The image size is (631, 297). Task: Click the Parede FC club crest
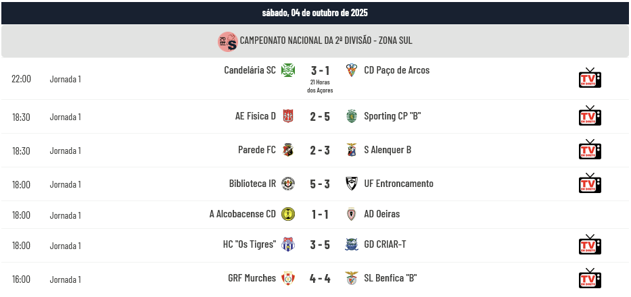click(x=289, y=150)
